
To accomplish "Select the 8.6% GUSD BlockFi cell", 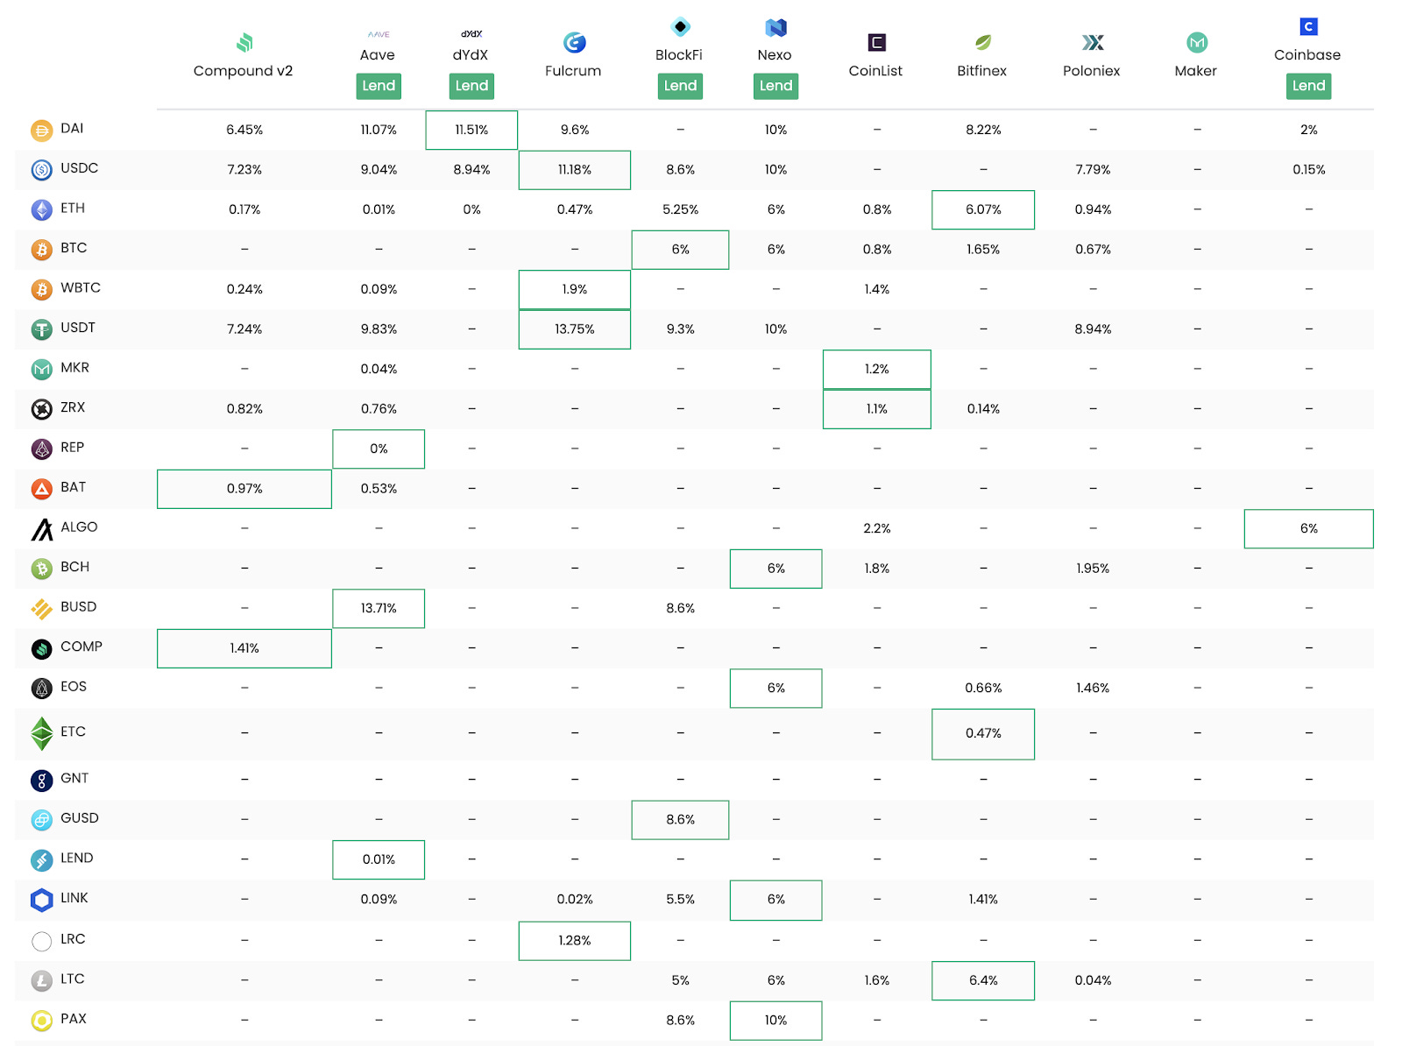I will pos(680,820).
